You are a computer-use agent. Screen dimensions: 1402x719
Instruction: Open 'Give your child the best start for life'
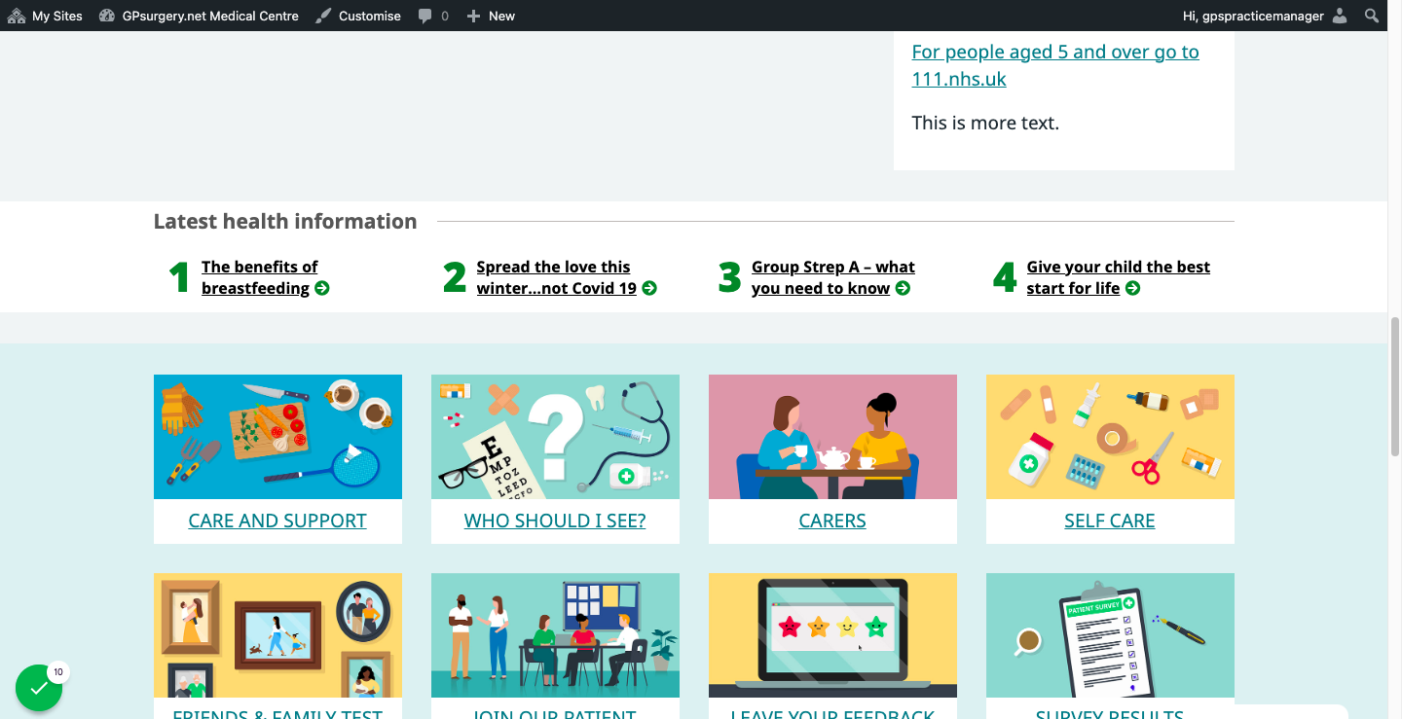click(1118, 277)
